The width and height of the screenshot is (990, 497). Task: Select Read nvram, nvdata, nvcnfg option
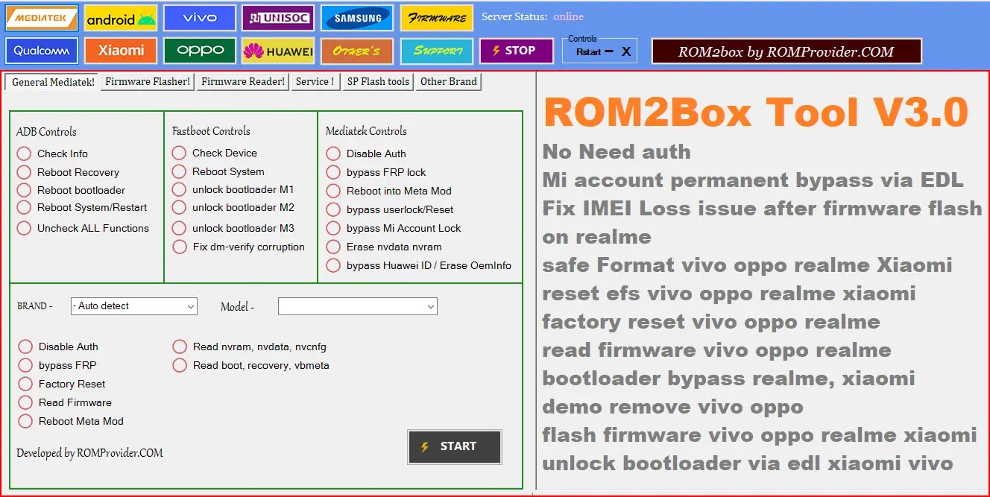tap(250, 346)
